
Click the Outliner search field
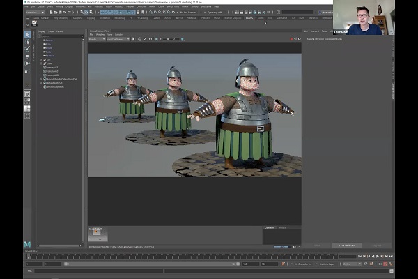[x=61, y=36]
